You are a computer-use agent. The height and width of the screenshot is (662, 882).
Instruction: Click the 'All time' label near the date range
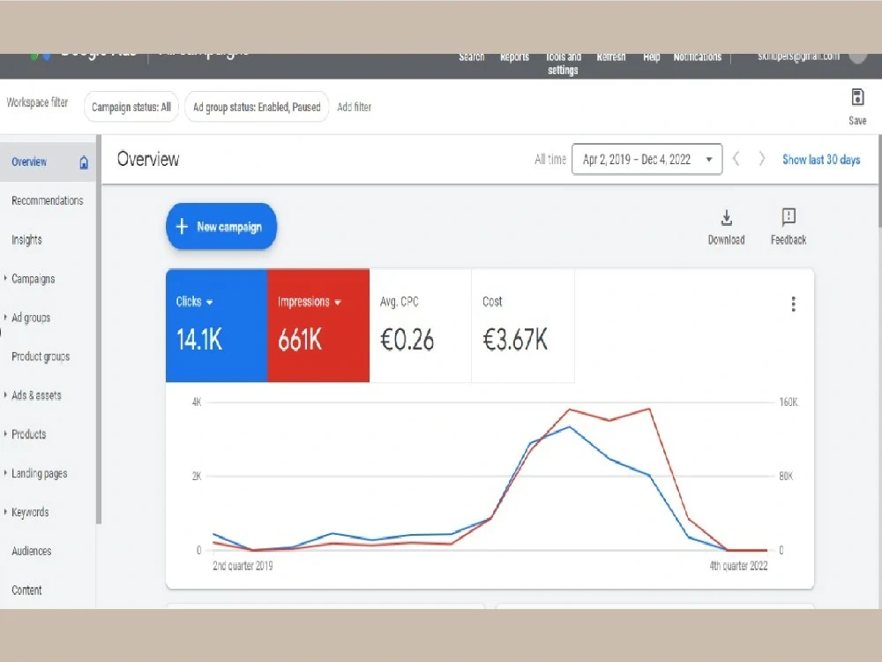click(x=550, y=159)
